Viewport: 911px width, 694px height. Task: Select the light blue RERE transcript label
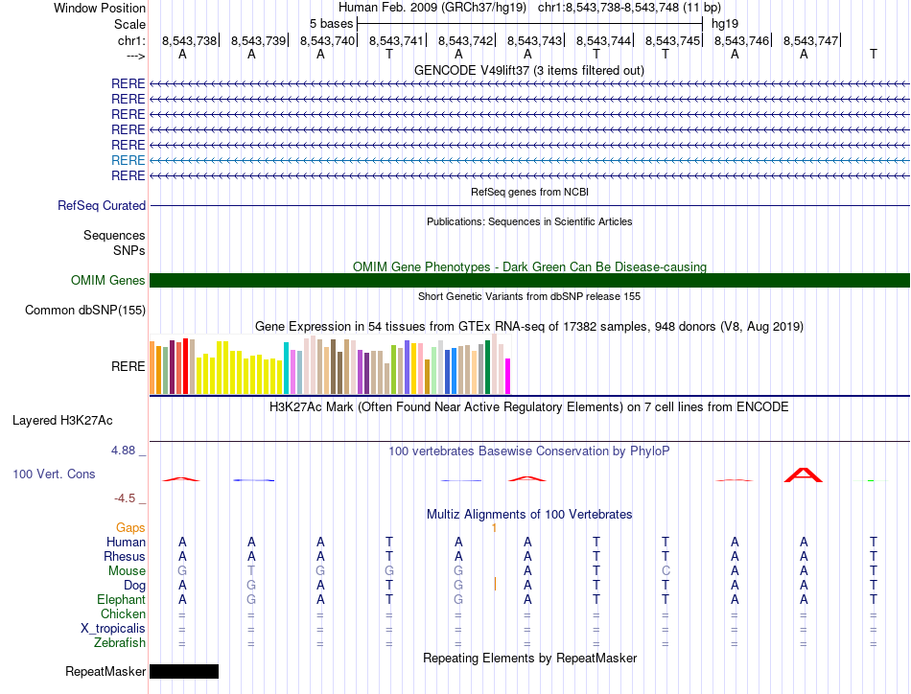(x=128, y=160)
